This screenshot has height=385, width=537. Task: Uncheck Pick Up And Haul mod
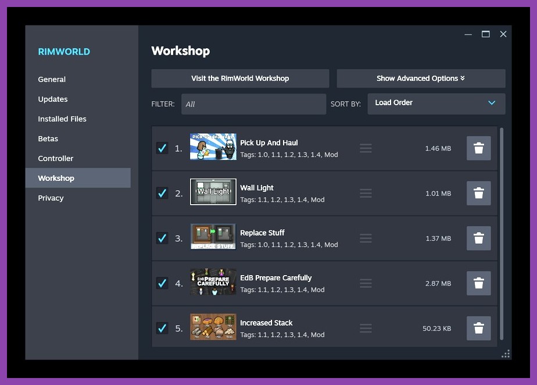click(162, 148)
